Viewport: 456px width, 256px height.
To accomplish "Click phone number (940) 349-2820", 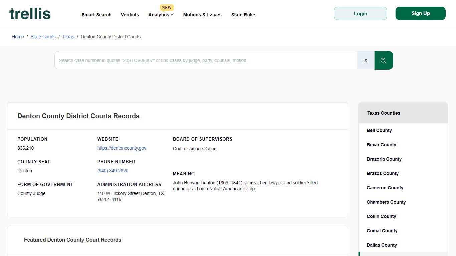I will pos(113,171).
